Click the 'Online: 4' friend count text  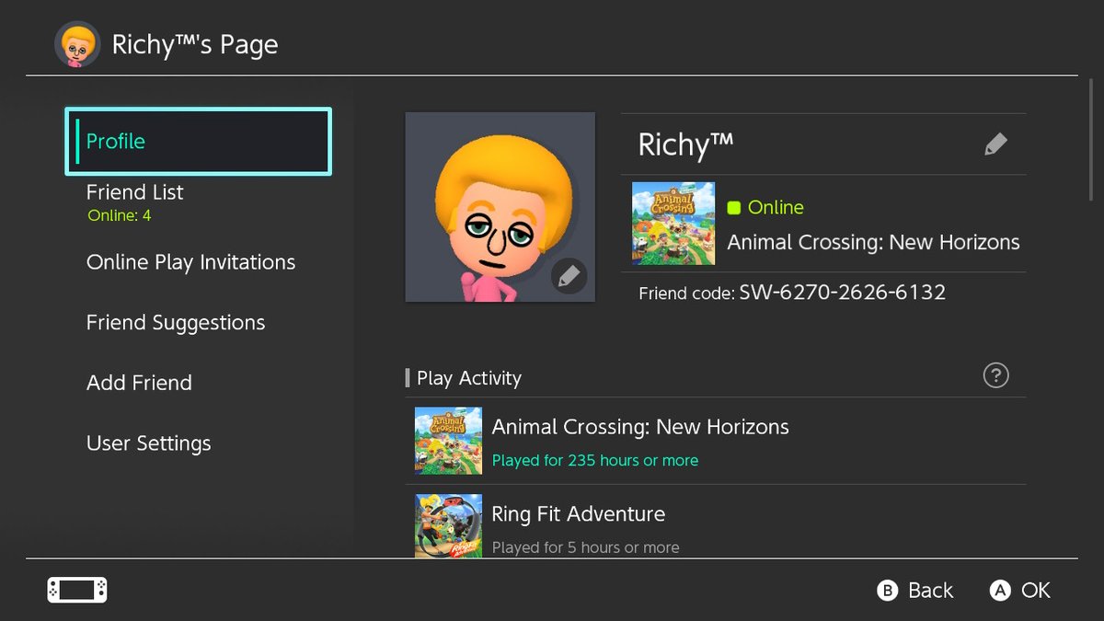[x=120, y=216]
